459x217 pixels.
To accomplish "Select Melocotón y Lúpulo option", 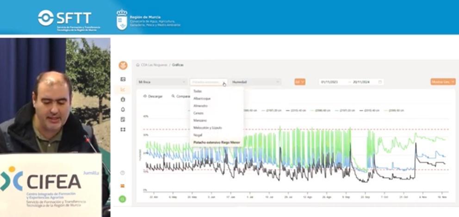I will (217, 128).
